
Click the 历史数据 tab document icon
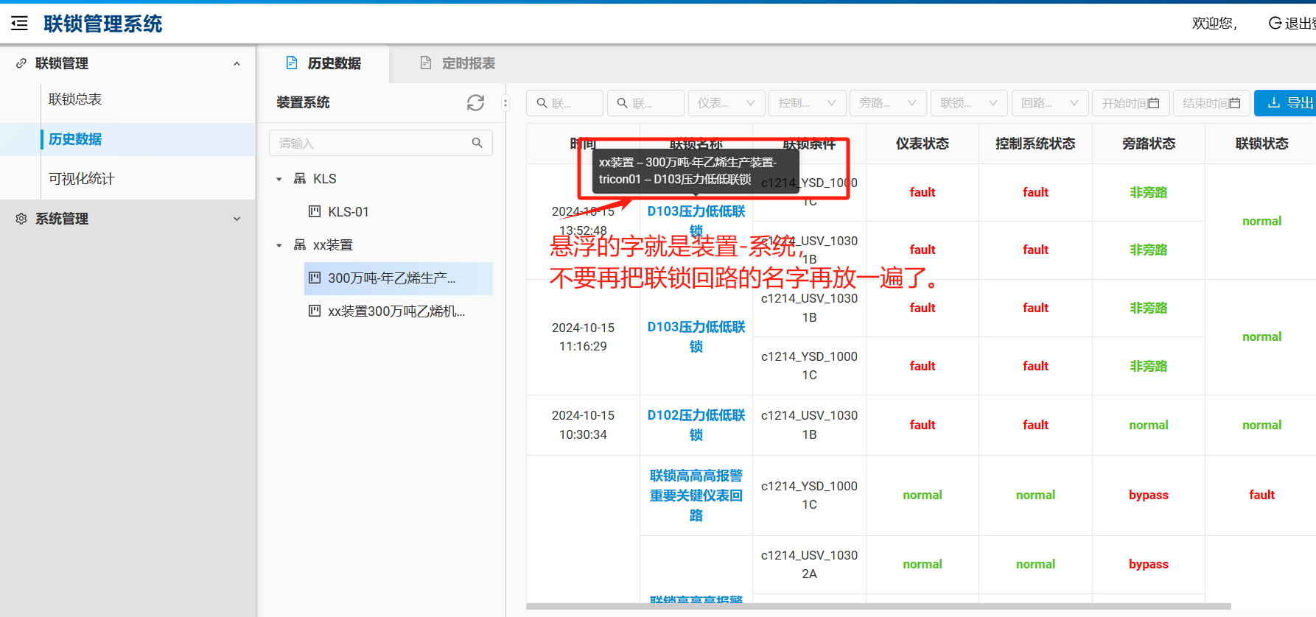tap(292, 63)
